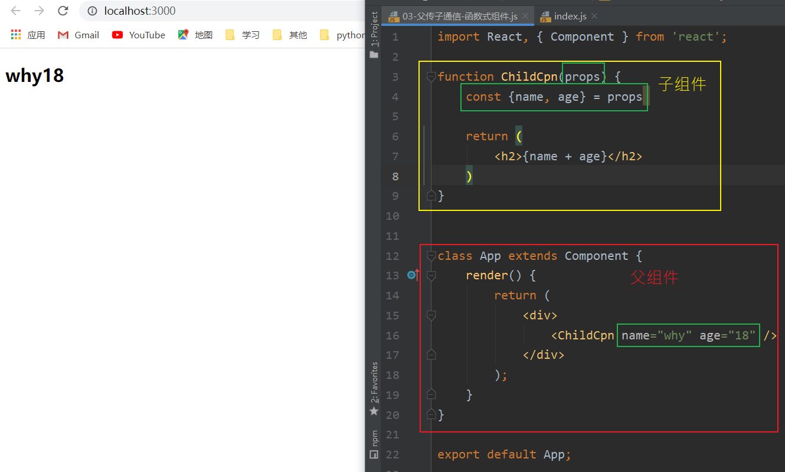The height and width of the screenshot is (472, 785).
Task: Open the YouTube bookmark
Action: point(139,35)
